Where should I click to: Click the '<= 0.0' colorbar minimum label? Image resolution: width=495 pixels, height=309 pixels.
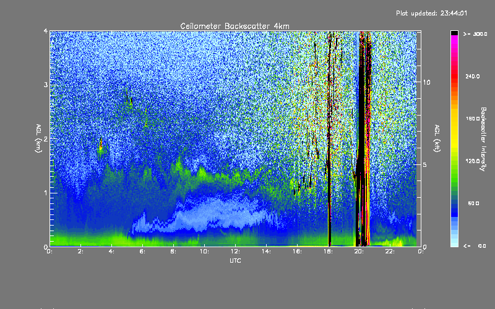point(475,246)
